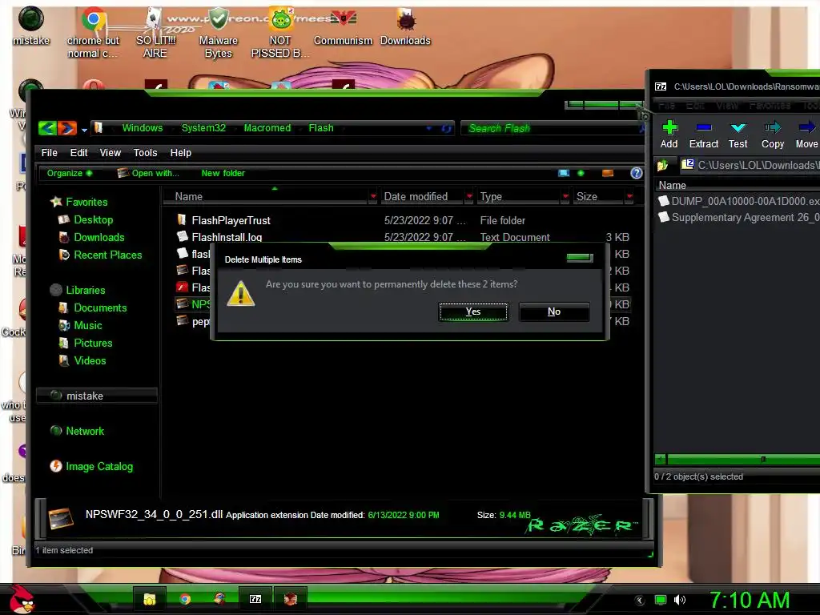The width and height of the screenshot is (820, 615).
Task: Open the Music library
Action: pos(88,326)
